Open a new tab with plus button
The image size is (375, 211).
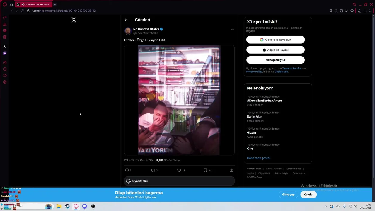pyautogui.click(x=55, y=4)
